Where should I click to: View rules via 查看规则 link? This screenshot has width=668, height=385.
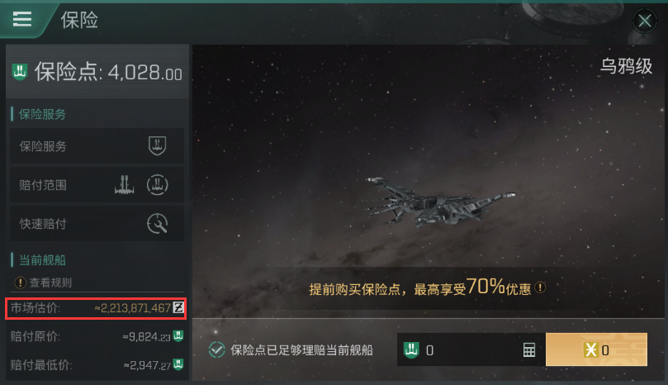click(50, 283)
